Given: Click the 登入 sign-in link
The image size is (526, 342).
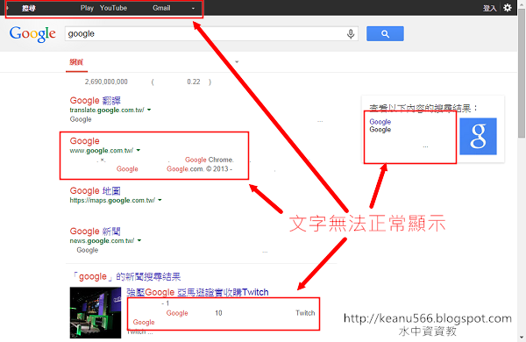Looking at the screenshot, I should click(489, 8).
